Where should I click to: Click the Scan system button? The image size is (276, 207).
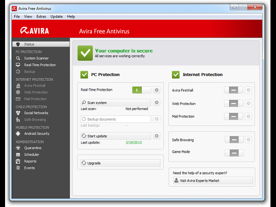click(x=115, y=103)
